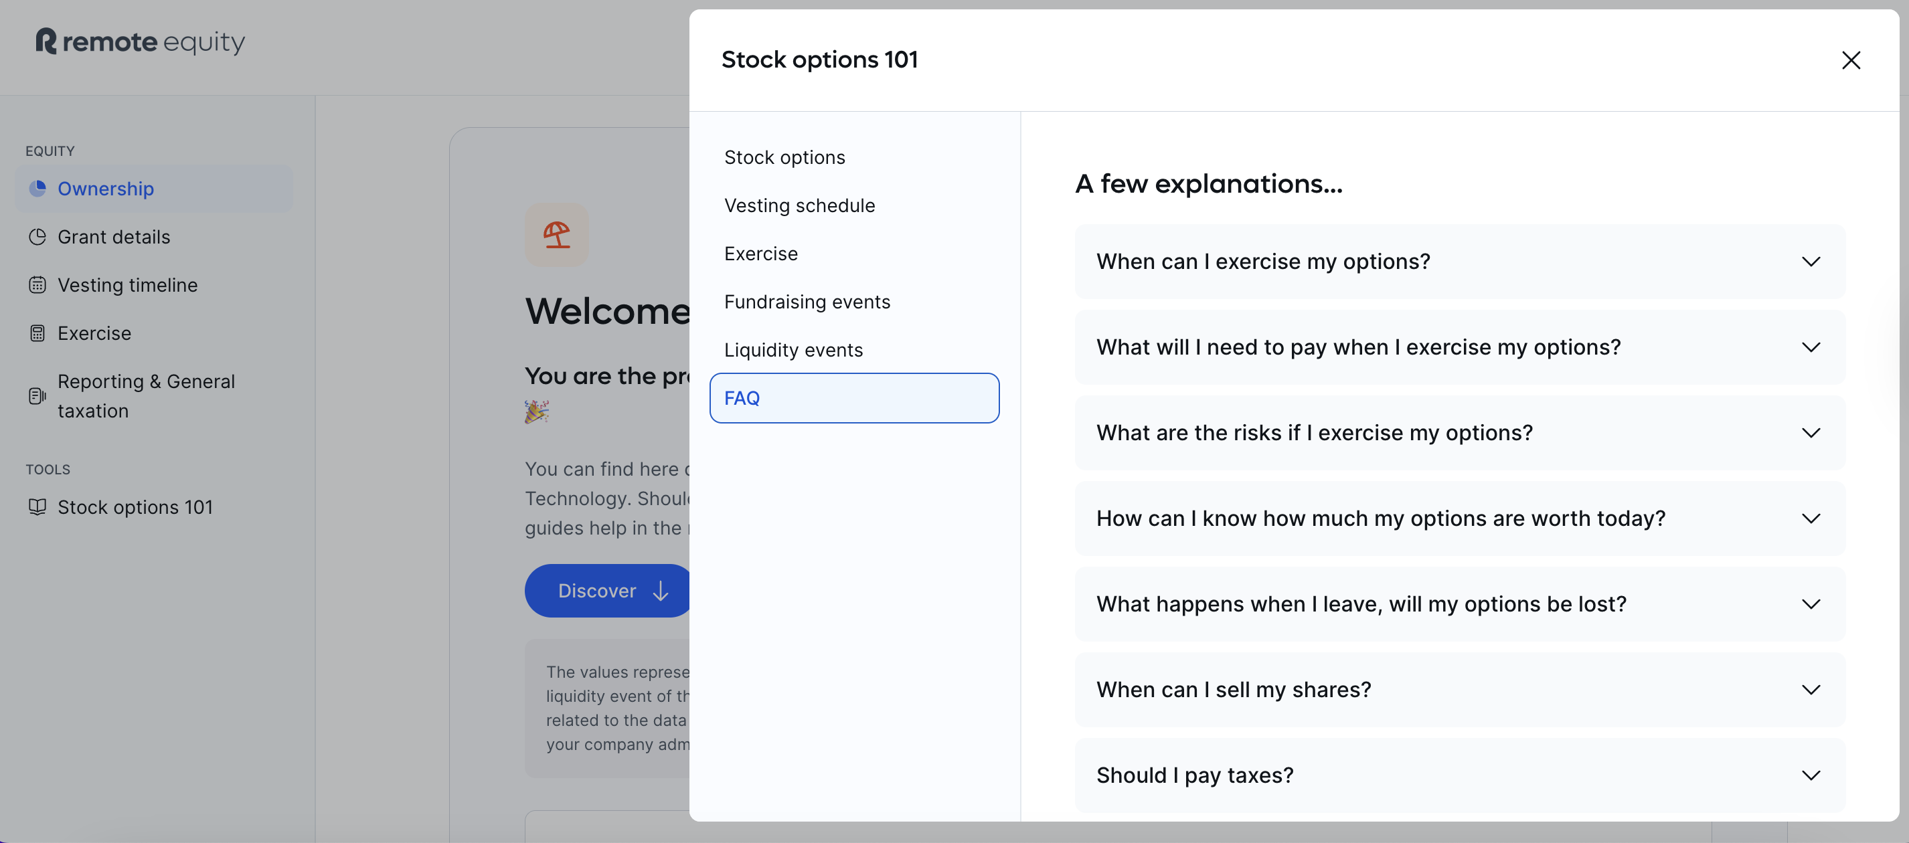Open Stock options 101 under Tools

click(x=154, y=506)
